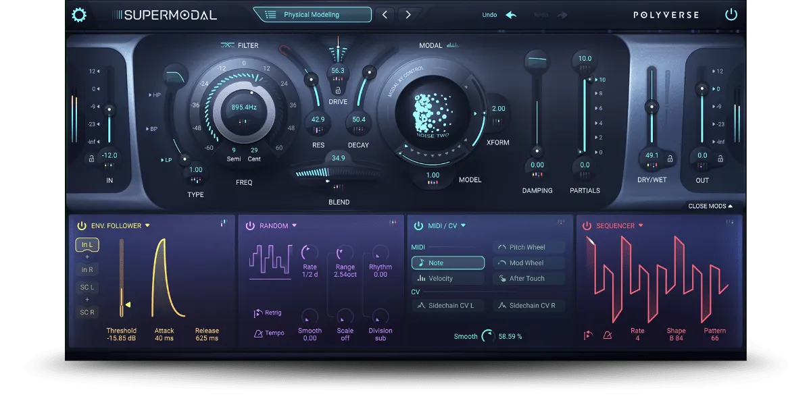Click the MODEL value 1.00

[433, 175]
